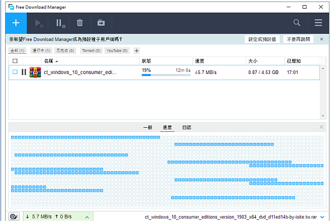The height and width of the screenshot is (221, 332).
Task: Add a new download with plus button
Action: 16,23
